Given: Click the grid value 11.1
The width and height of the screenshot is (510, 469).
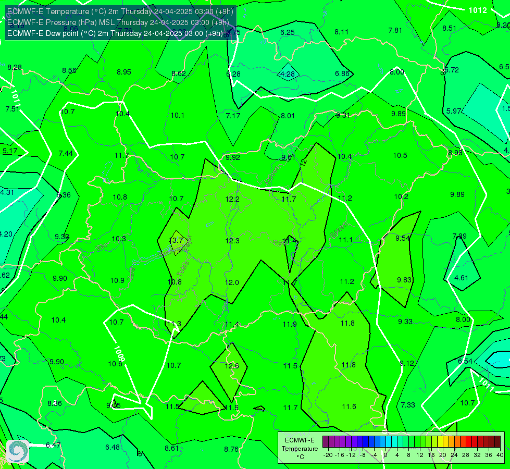Looking at the screenshot, I should pyautogui.click(x=345, y=240).
